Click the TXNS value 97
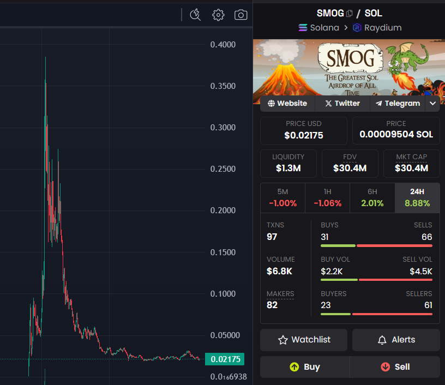Image resolution: width=445 pixels, height=385 pixels. pyautogui.click(x=272, y=237)
